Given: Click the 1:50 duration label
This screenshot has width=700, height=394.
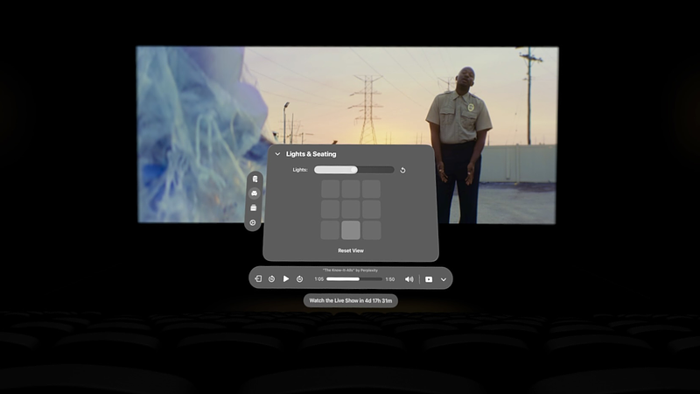Looking at the screenshot, I should [x=389, y=279].
